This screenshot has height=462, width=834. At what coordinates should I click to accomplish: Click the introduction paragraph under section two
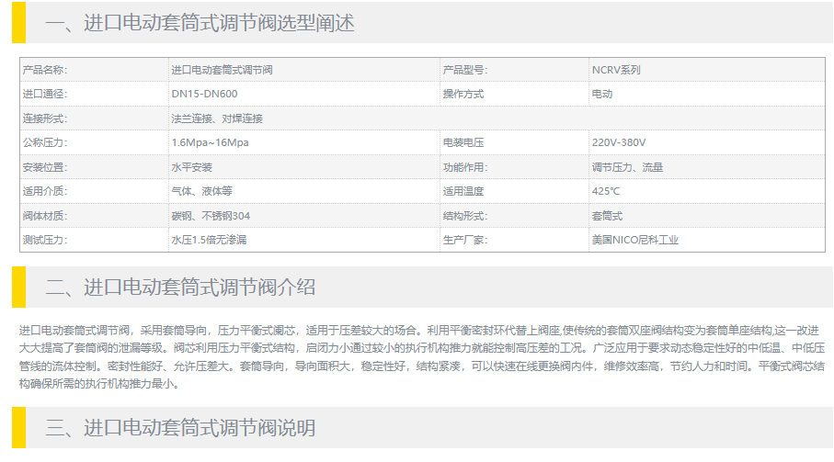[417, 356]
